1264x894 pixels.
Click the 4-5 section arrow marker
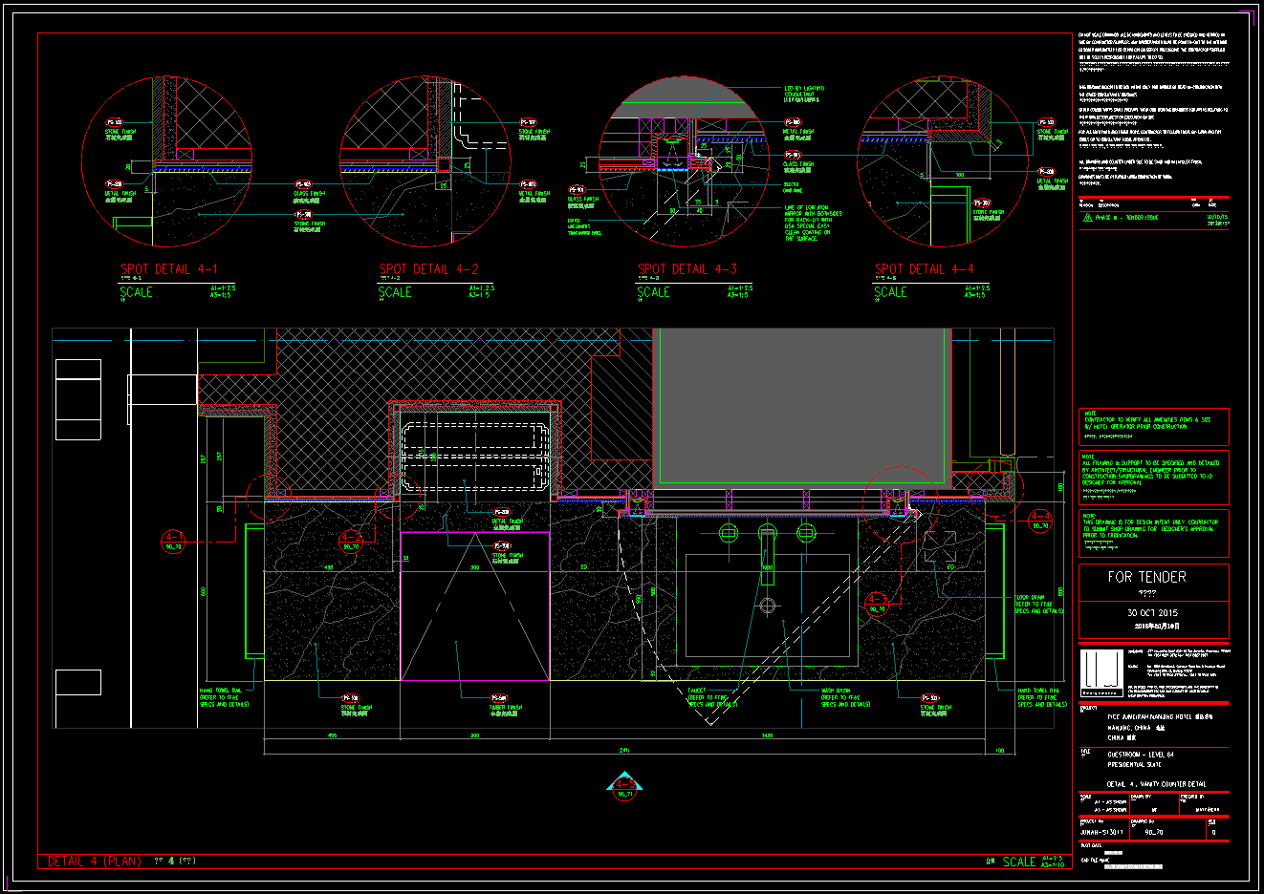(623, 787)
